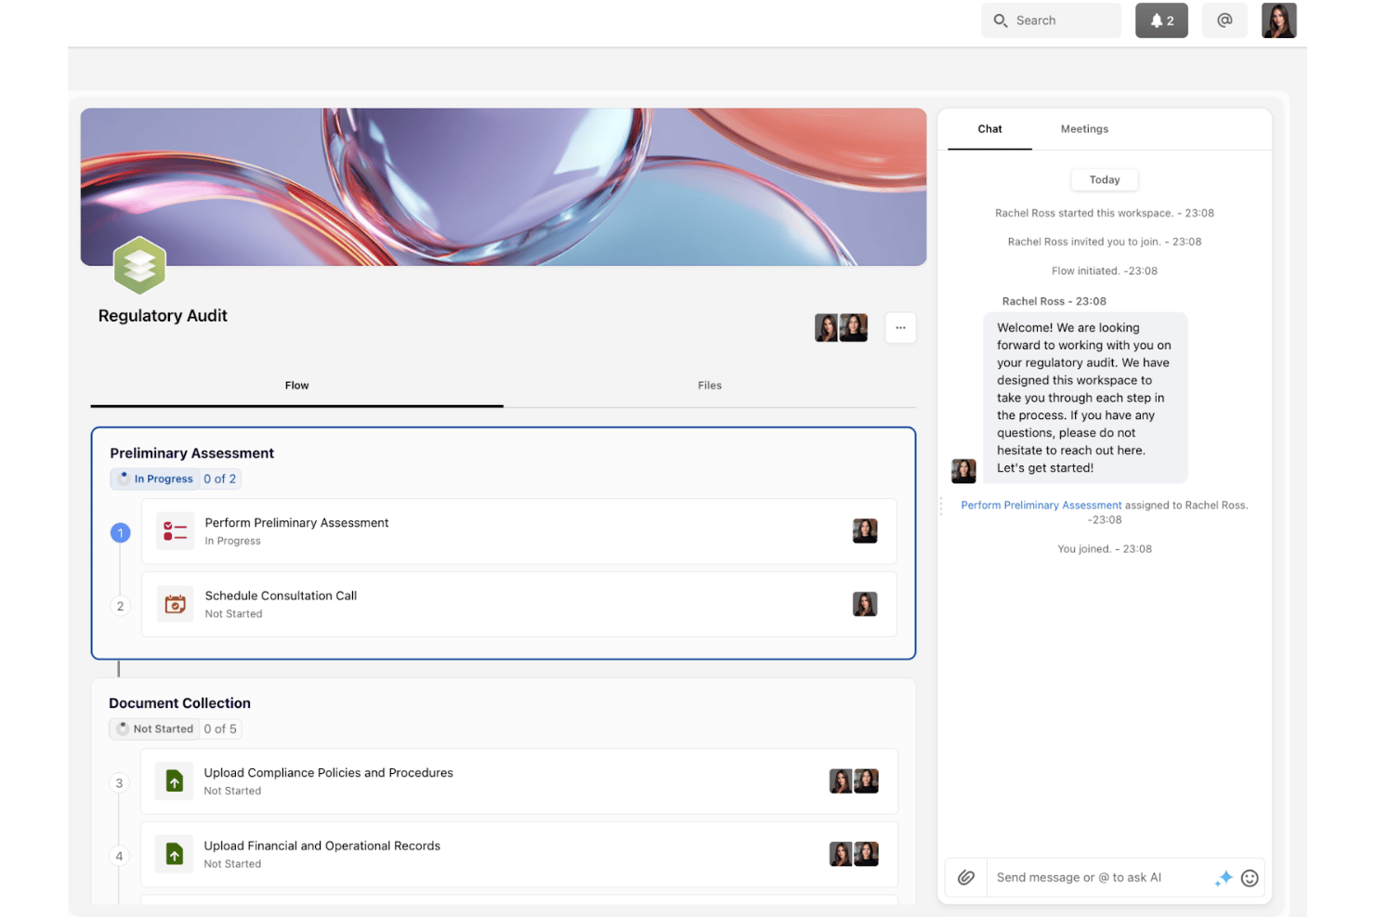Open the user profile avatar at top right

point(1278,20)
